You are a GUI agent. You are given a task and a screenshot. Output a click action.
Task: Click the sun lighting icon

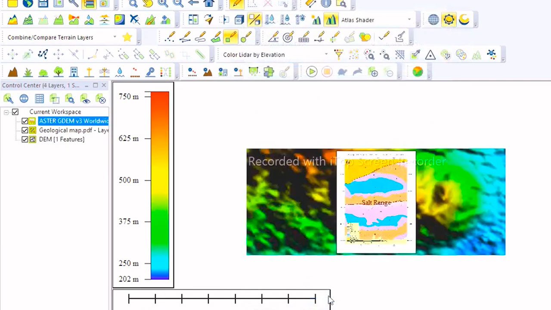(449, 20)
